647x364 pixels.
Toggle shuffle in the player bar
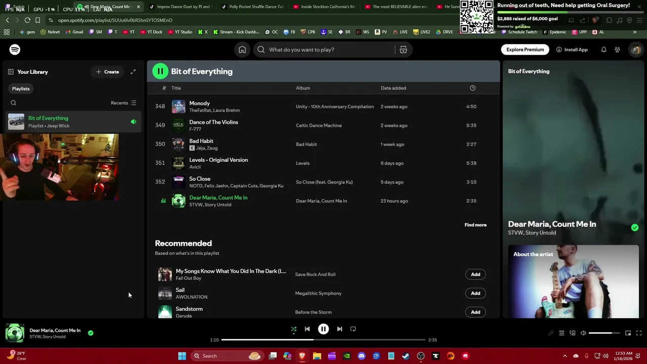(x=294, y=329)
